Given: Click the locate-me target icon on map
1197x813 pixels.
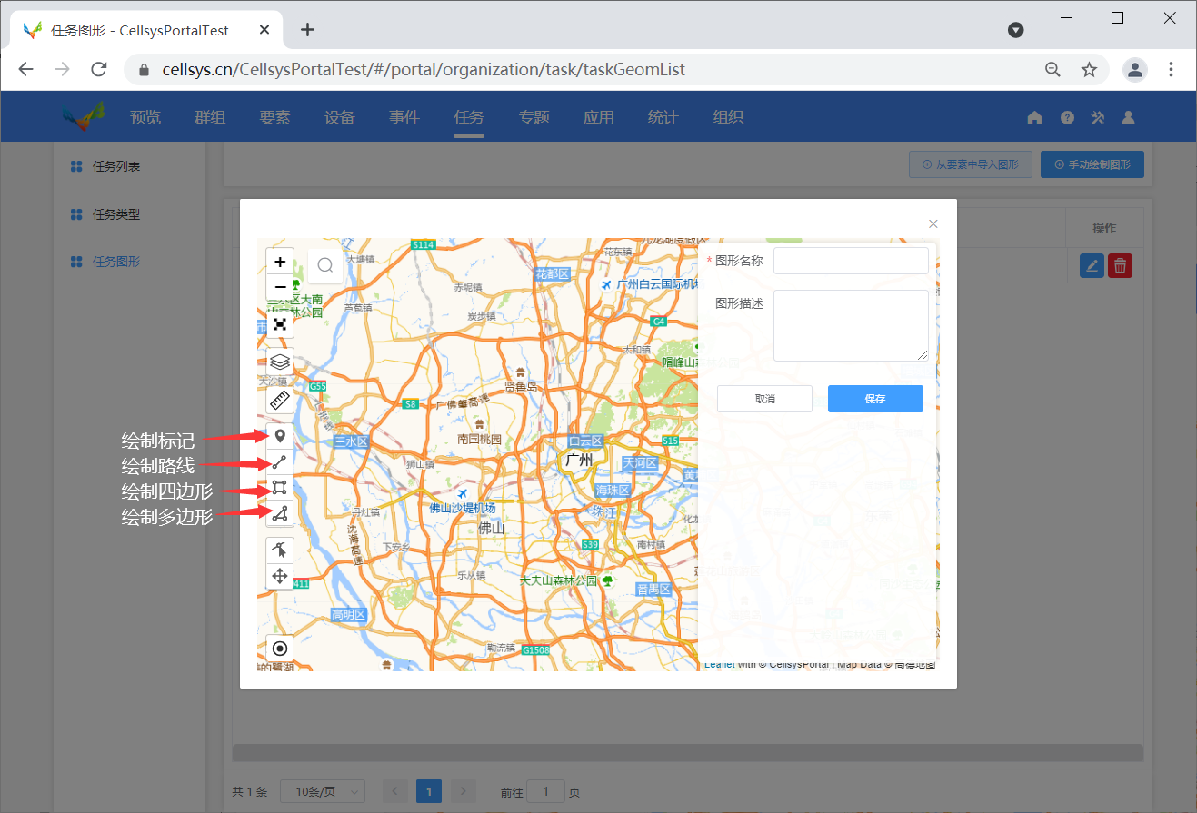Looking at the screenshot, I should [x=280, y=649].
